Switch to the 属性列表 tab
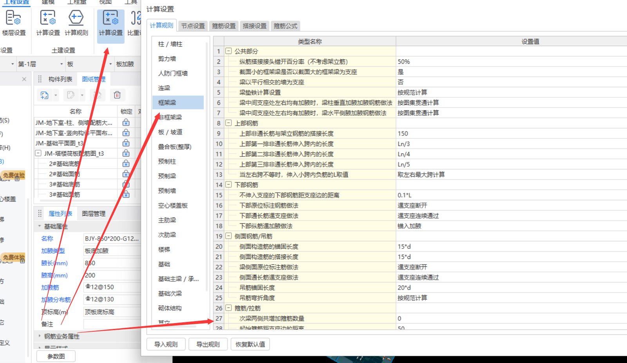 pos(60,214)
